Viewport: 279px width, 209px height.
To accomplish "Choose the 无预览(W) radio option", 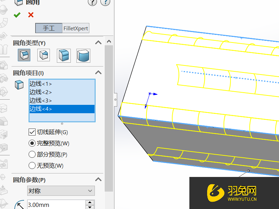I will (32, 166).
